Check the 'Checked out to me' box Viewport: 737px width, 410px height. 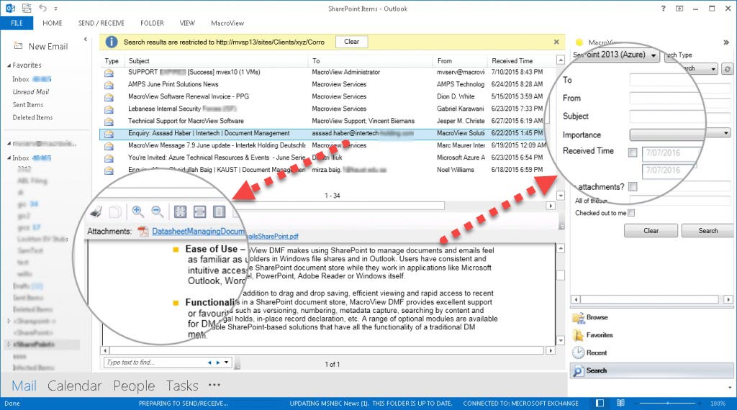point(631,213)
